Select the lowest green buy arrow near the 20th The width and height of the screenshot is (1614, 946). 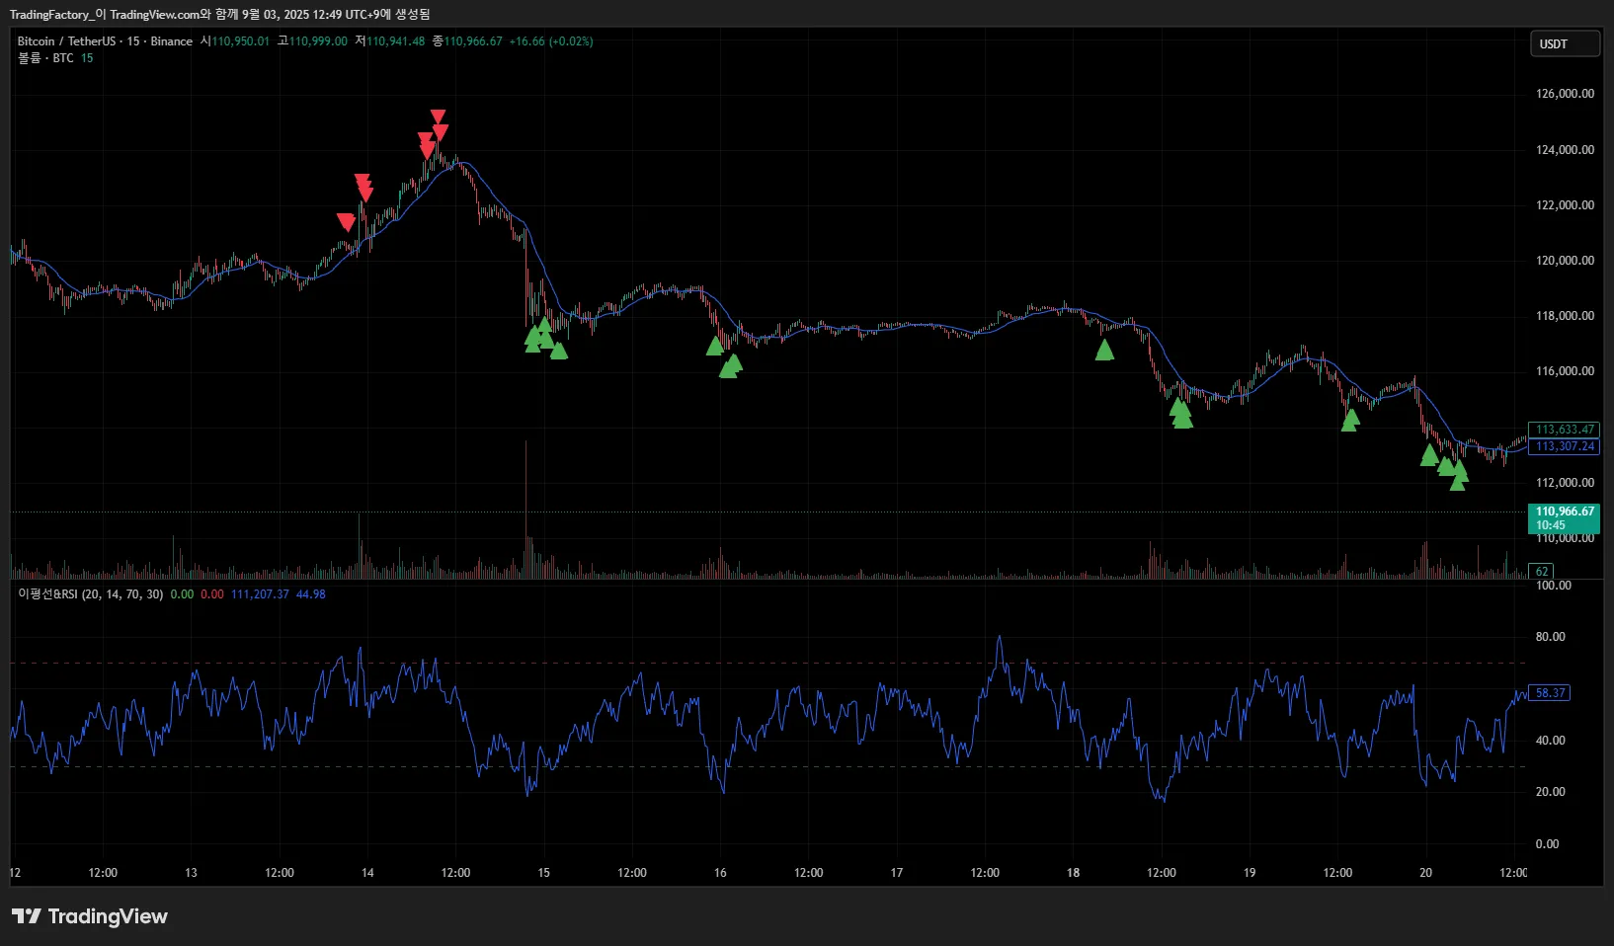[x=1458, y=482]
